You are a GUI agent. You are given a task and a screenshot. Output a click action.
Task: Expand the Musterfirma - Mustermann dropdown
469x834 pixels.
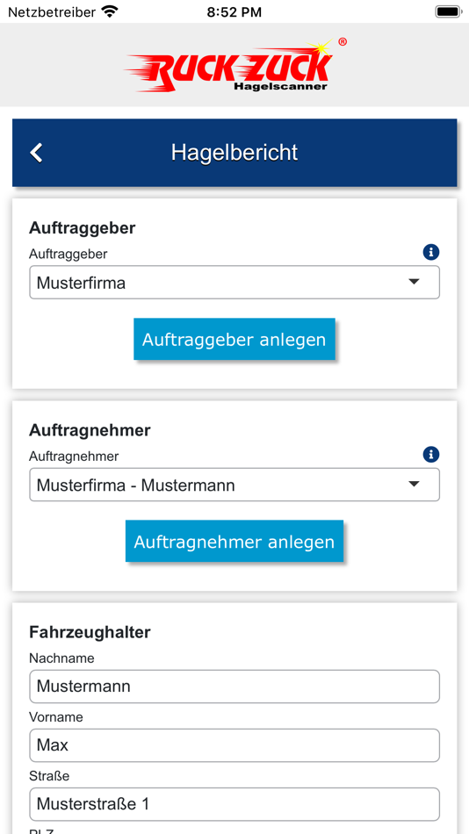tap(234, 485)
